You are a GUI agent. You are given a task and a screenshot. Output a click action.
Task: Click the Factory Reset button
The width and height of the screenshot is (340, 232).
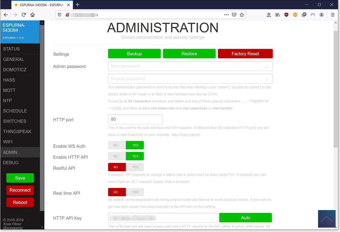tap(245, 53)
